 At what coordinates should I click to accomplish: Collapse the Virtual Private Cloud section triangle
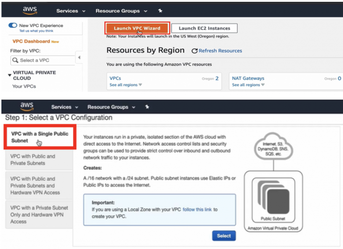pos(10,75)
